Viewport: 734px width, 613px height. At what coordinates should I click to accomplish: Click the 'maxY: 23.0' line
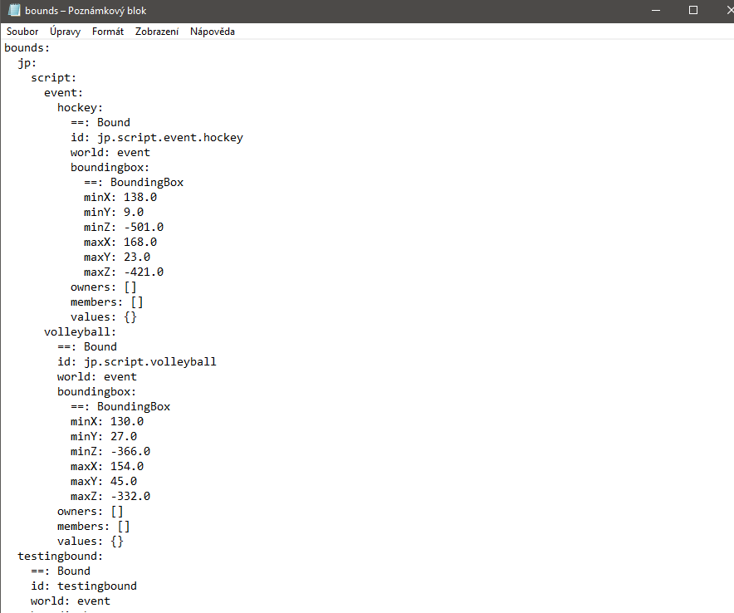tap(117, 257)
